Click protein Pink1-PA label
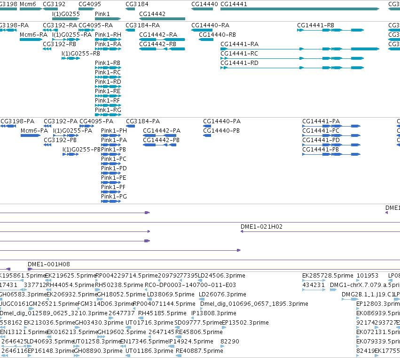The height and width of the screenshot is (358, 400). [x=114, y=140]
